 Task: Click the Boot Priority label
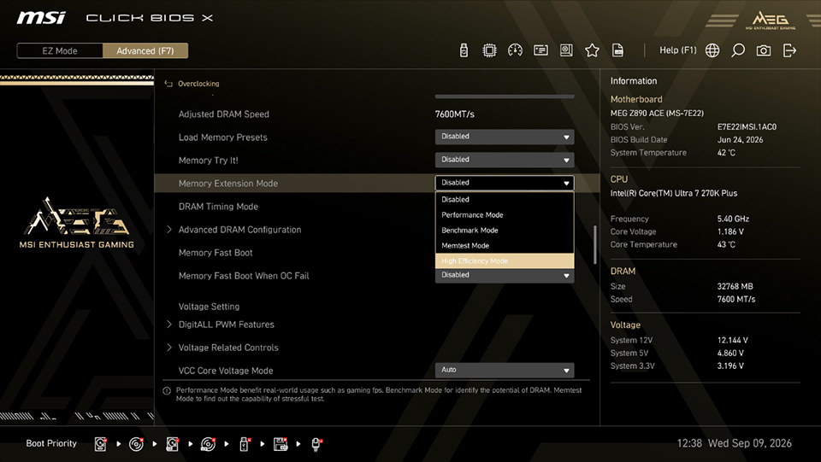click(51, 443)
